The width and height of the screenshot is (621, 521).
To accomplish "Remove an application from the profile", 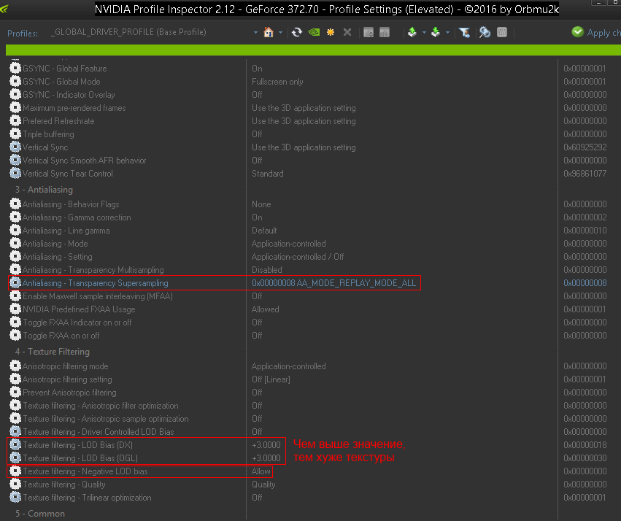I will (385, 32).
